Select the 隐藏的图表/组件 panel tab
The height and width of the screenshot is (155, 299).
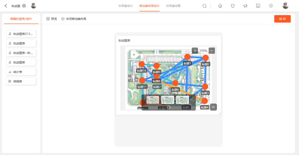pyautogui.click(x=21, y=19)
